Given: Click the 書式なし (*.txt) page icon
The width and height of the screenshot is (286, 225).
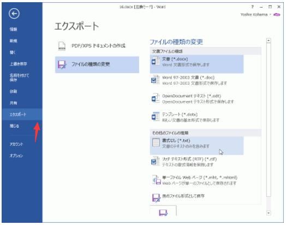Looking at the screenshot, I should pos(156,143).
